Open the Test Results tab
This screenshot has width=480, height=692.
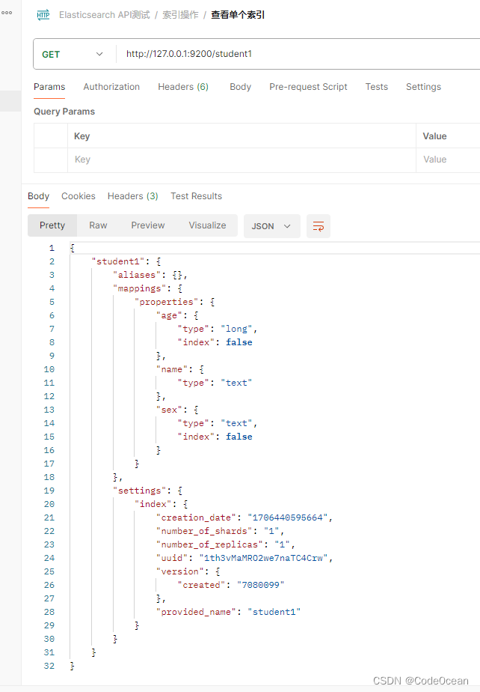(x=196, y=196)
